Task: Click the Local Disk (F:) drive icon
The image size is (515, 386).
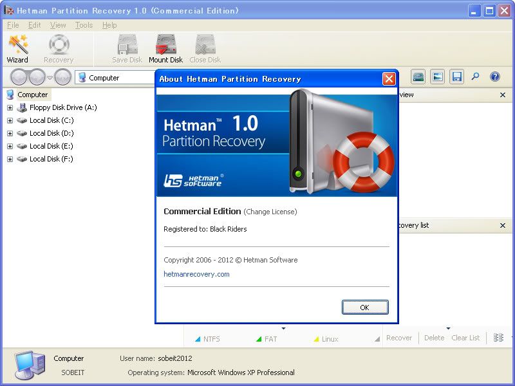Action: tap(22, 159)
